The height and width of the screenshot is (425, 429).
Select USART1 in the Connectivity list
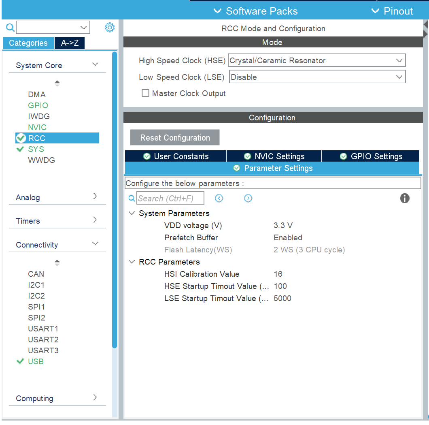(x=43, y=329)
